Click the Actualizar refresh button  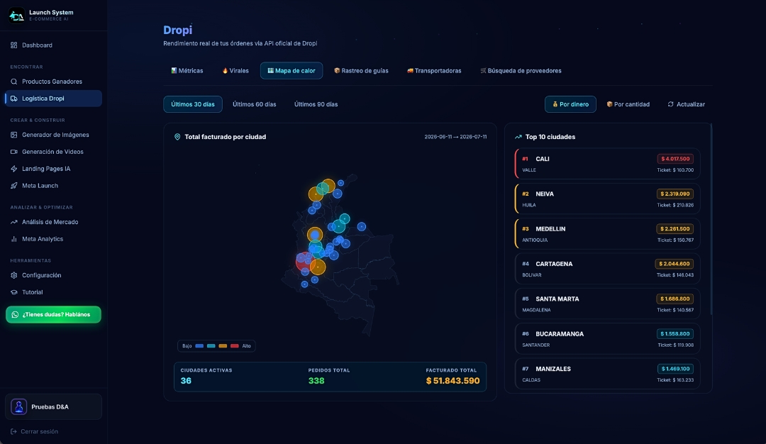pyautogui.click(x=687, y=104)
